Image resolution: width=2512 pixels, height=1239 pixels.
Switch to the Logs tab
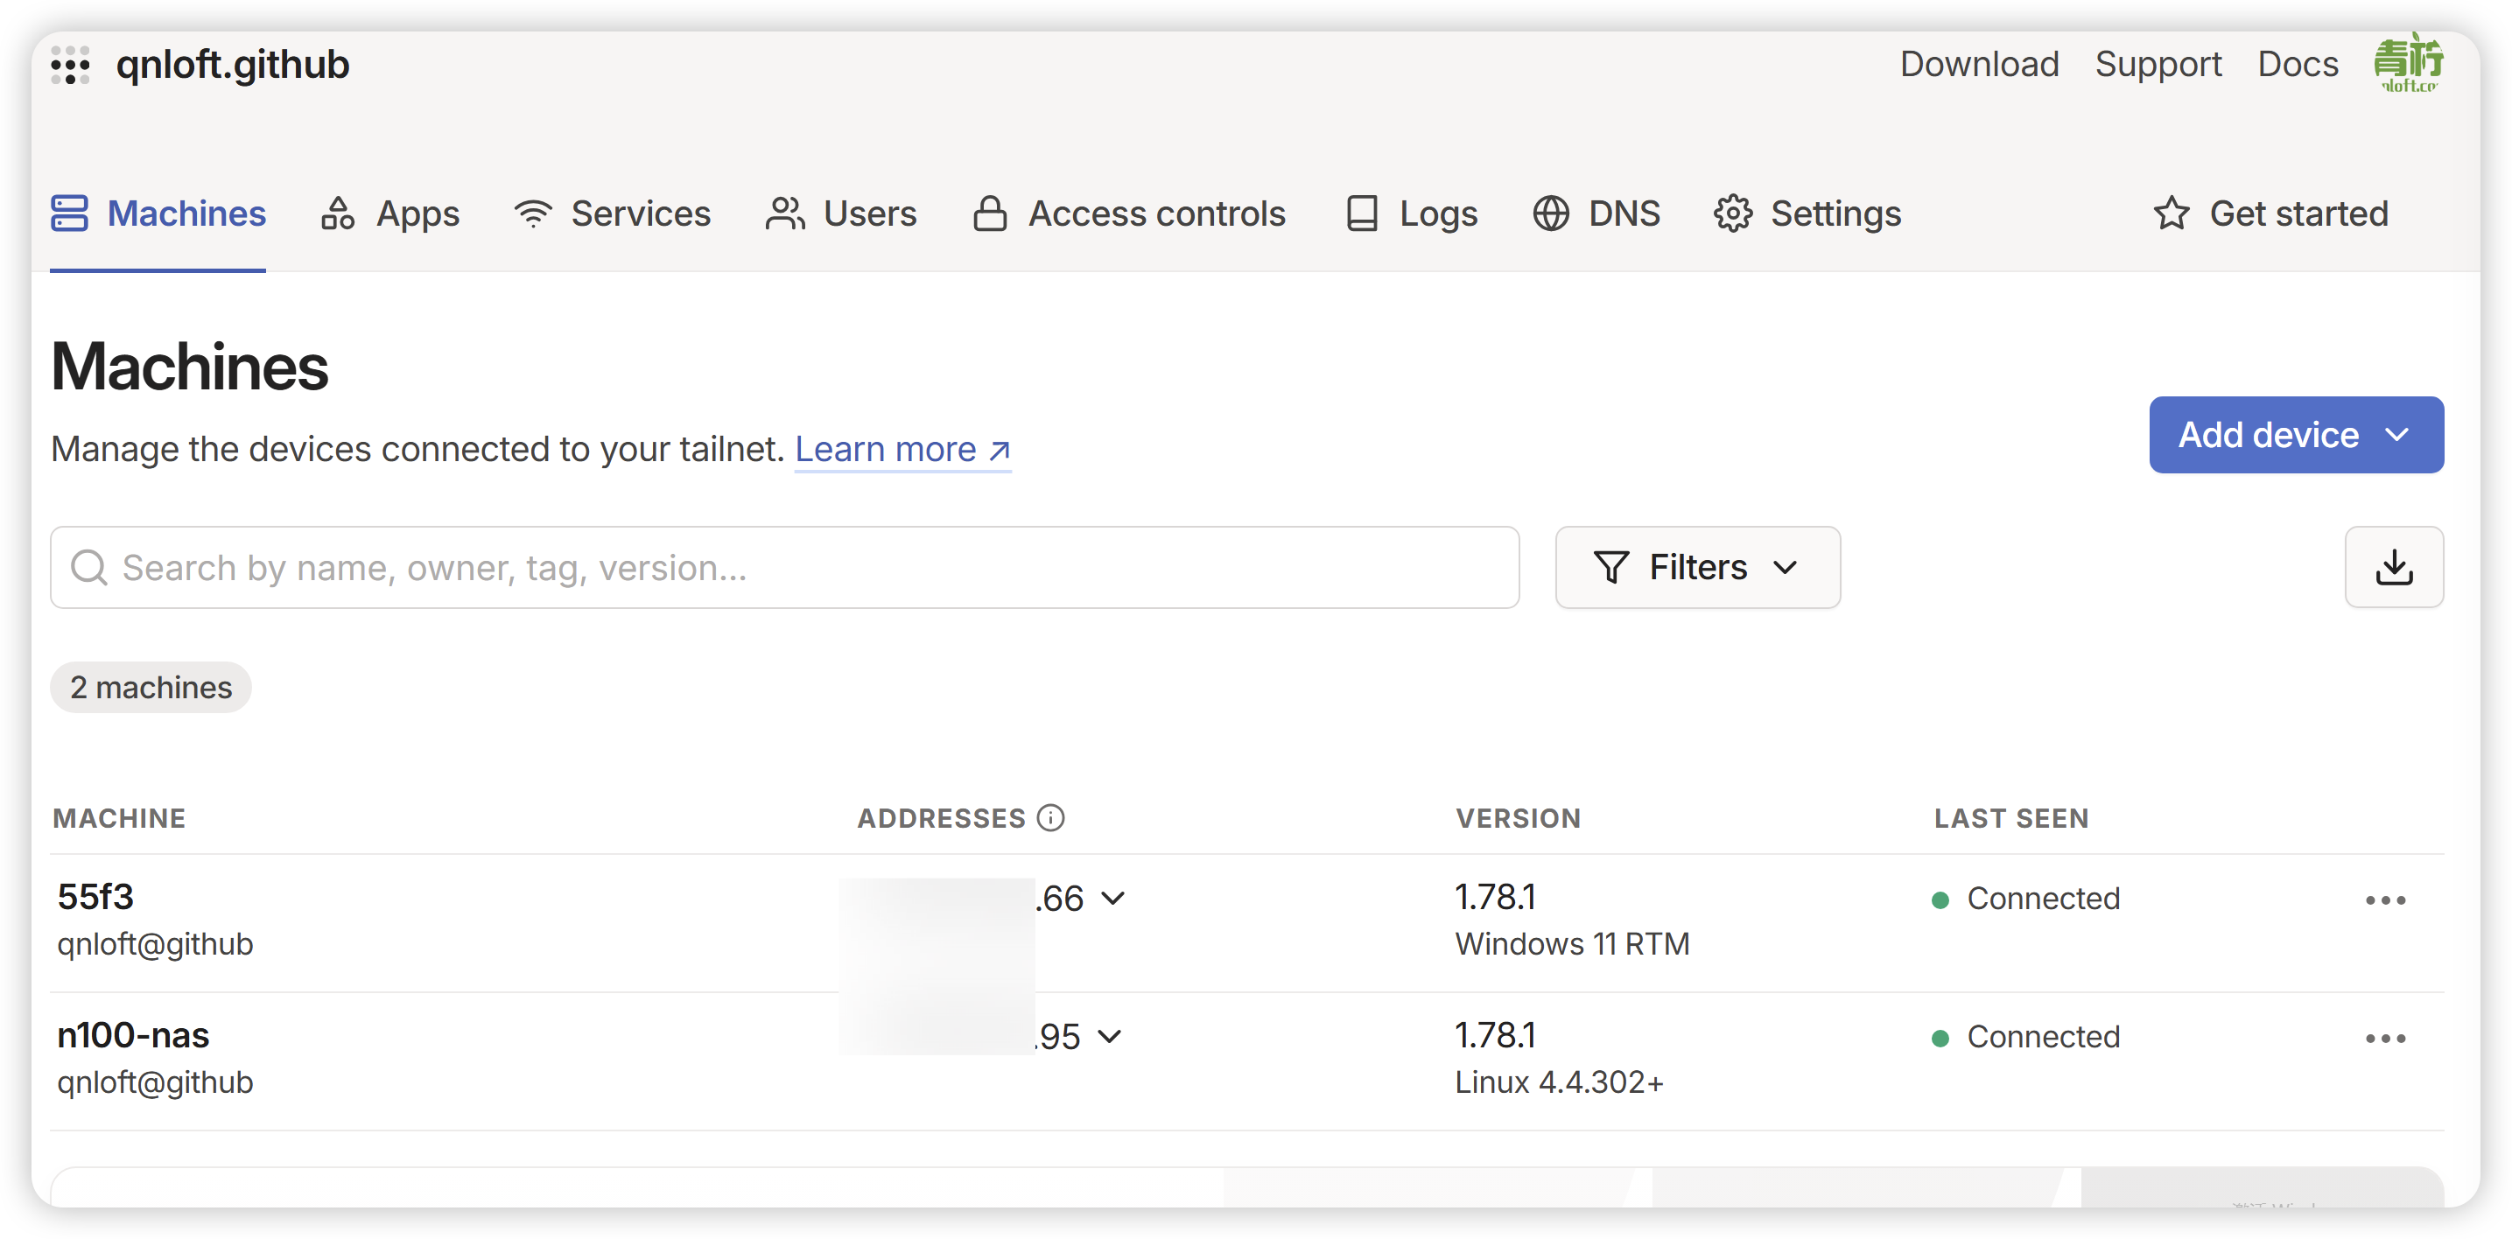1411,213
